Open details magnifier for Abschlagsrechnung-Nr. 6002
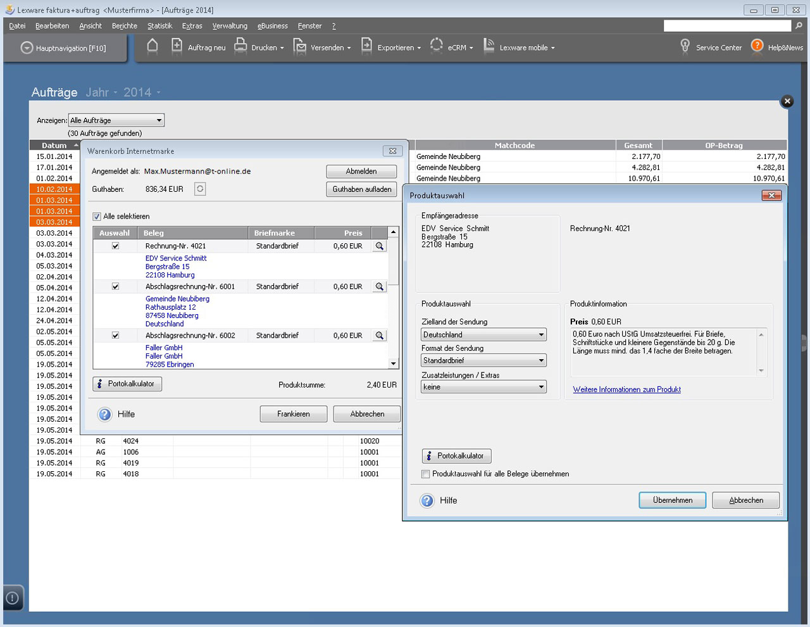810x627 pixels. point(379,335)
